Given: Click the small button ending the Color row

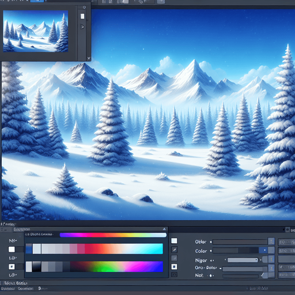Looking at the screenshot, I should [271, 250].
